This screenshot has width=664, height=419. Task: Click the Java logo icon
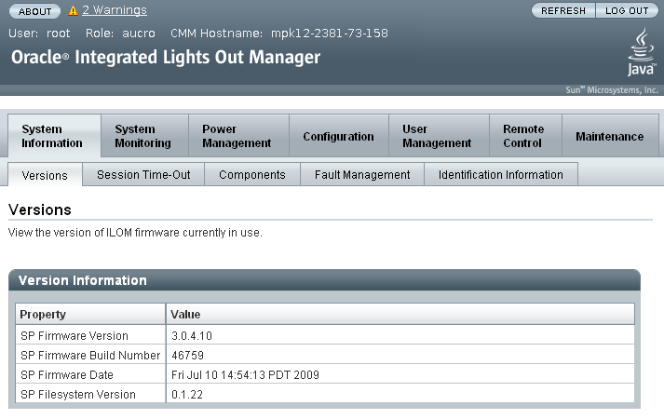[642, 52]
